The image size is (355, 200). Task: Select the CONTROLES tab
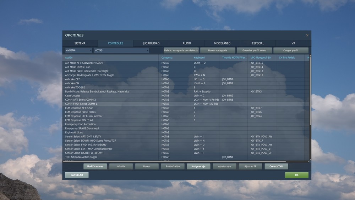coord(115,43)
